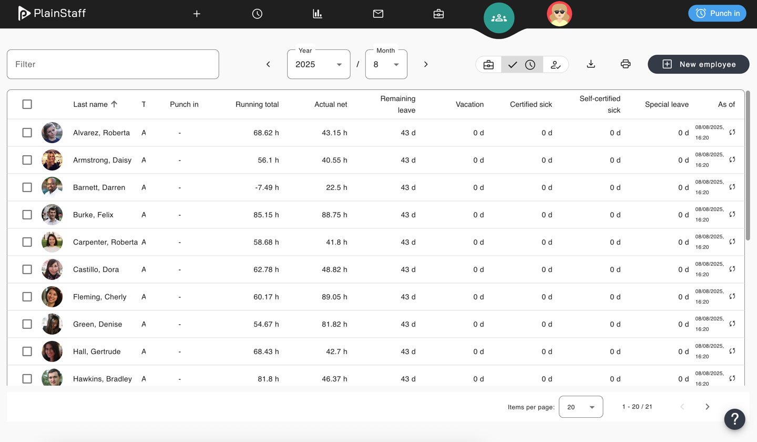Screen dimensions: 757x442
Task: Open the help question mark button
Action: 735,419
